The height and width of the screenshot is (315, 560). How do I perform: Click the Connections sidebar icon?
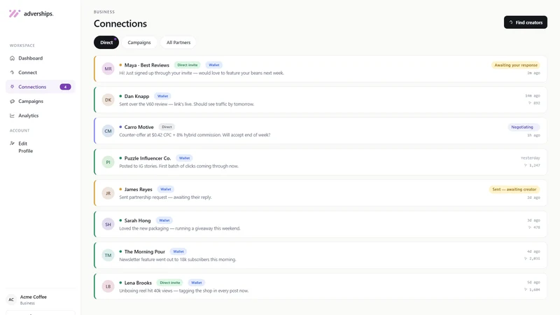point(12,87)
